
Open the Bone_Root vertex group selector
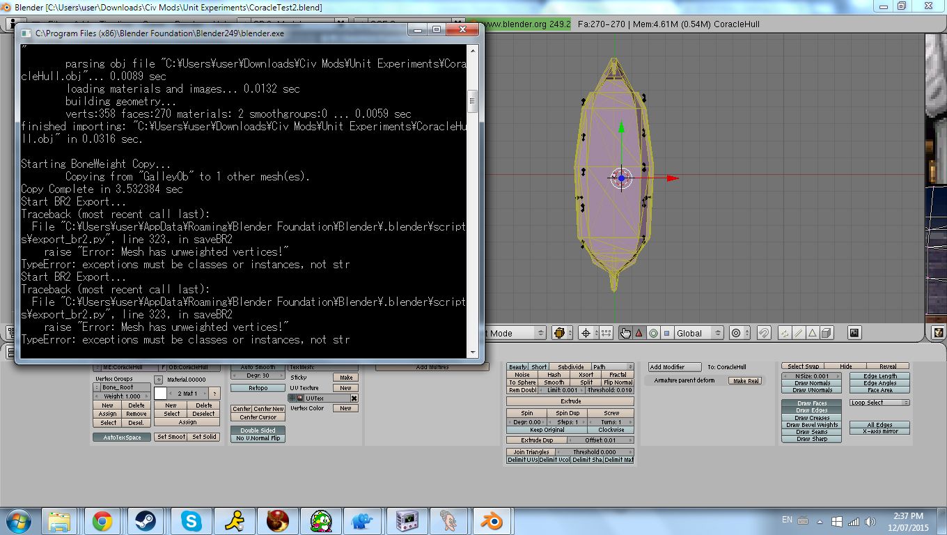(x=98, y=387)
